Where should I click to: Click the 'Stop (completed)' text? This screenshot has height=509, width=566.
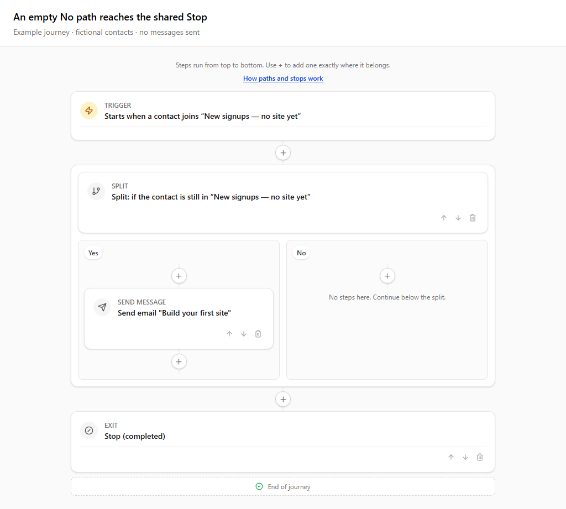[x=135, y=437]
